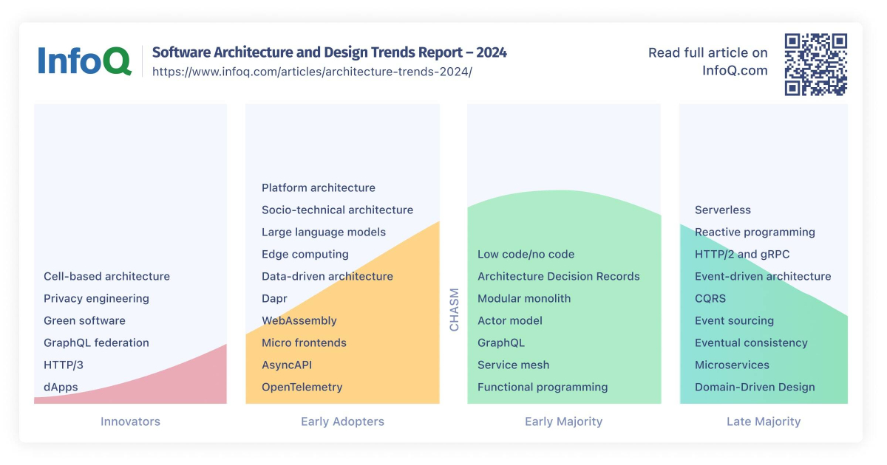Click the report title heading text
The width and height of the screenshot is (887, 465).
coord(330,52)
